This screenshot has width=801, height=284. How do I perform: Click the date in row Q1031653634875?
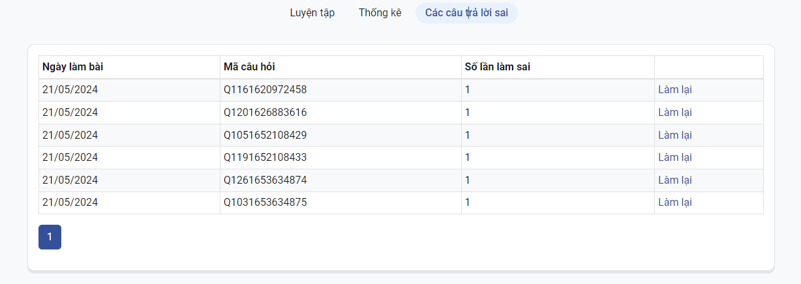click(70, 203)
